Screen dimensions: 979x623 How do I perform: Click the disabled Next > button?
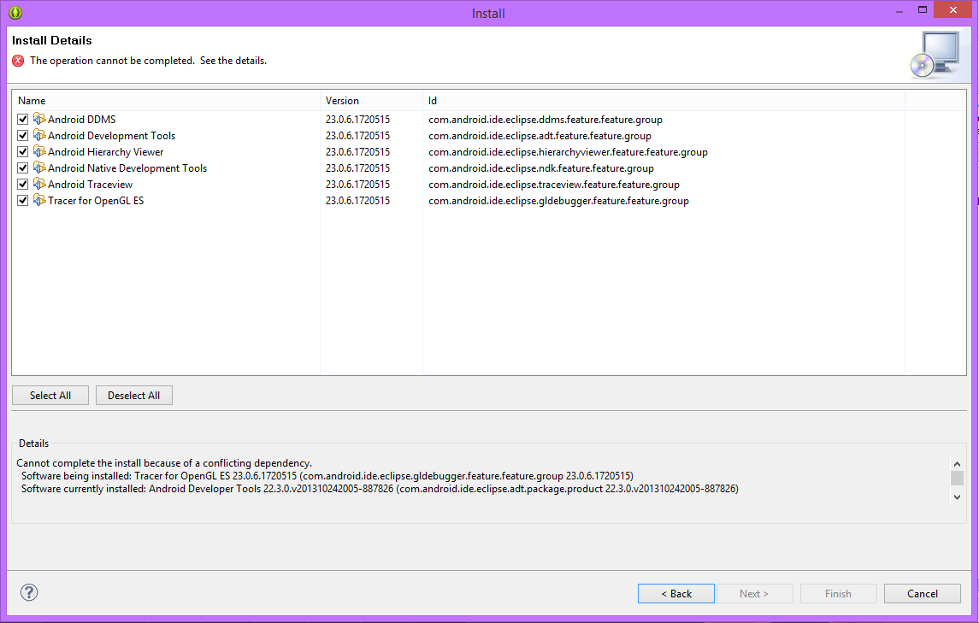754,594
